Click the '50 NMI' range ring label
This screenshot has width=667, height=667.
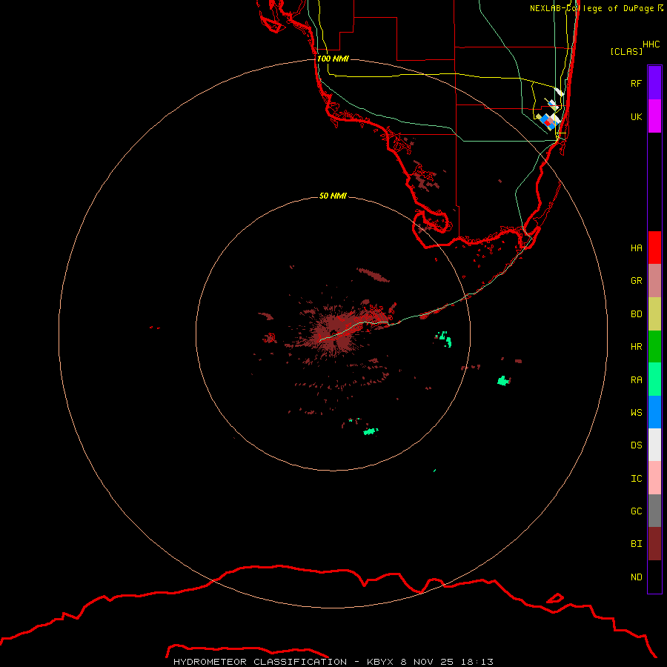coord(333,196)
